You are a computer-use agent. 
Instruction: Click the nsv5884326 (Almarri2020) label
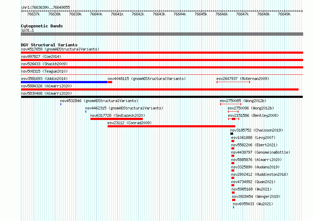coord(46,86)
